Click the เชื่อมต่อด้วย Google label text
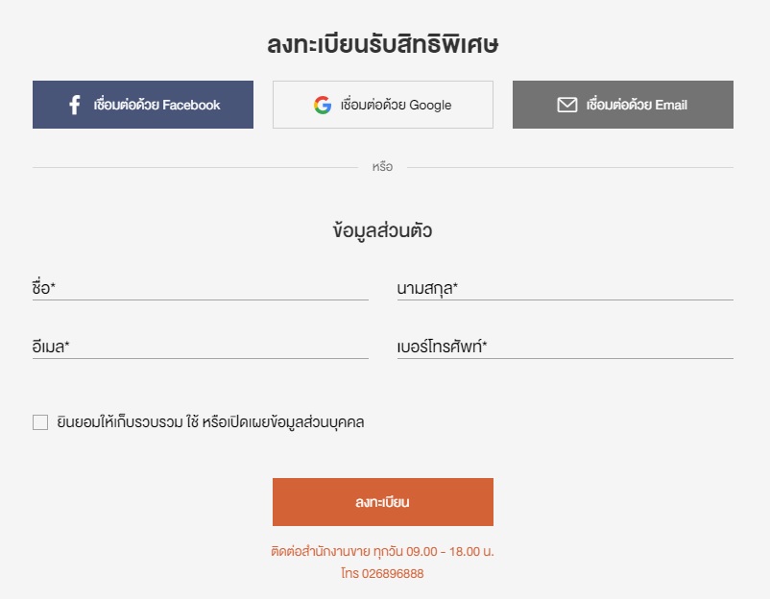 point(396,105)
